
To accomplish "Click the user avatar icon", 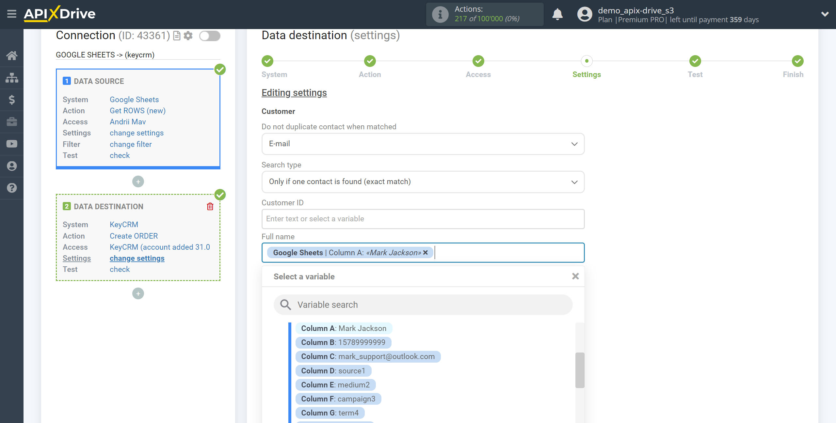I will point(585,14).
